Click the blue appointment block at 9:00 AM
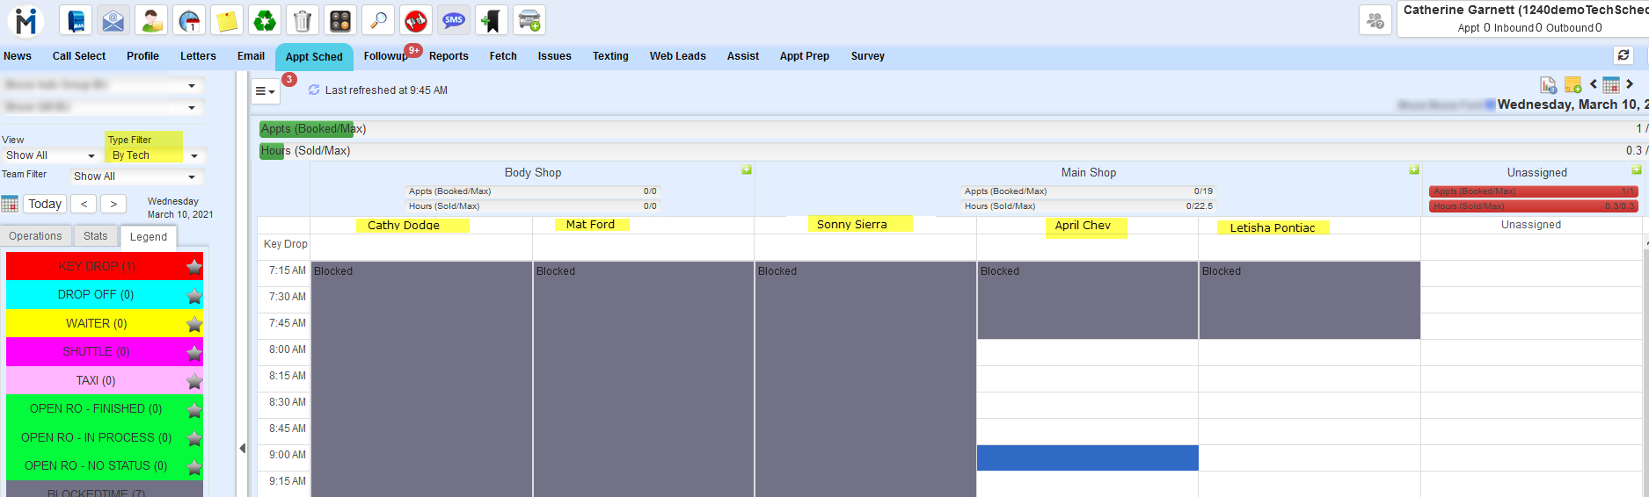 (x=1087, y=457)
